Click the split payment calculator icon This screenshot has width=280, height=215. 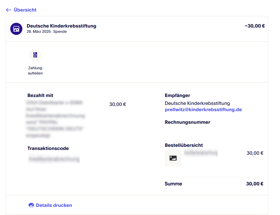(x=35, y=55)
